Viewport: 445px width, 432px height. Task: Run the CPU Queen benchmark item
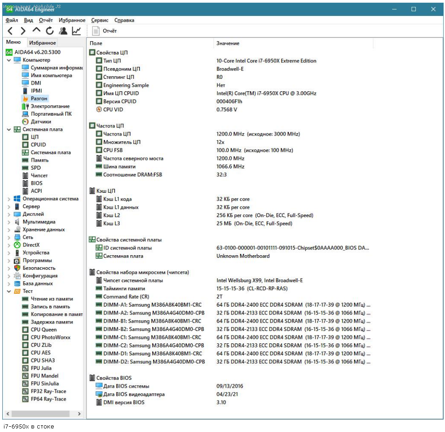(x=43, y=330)
